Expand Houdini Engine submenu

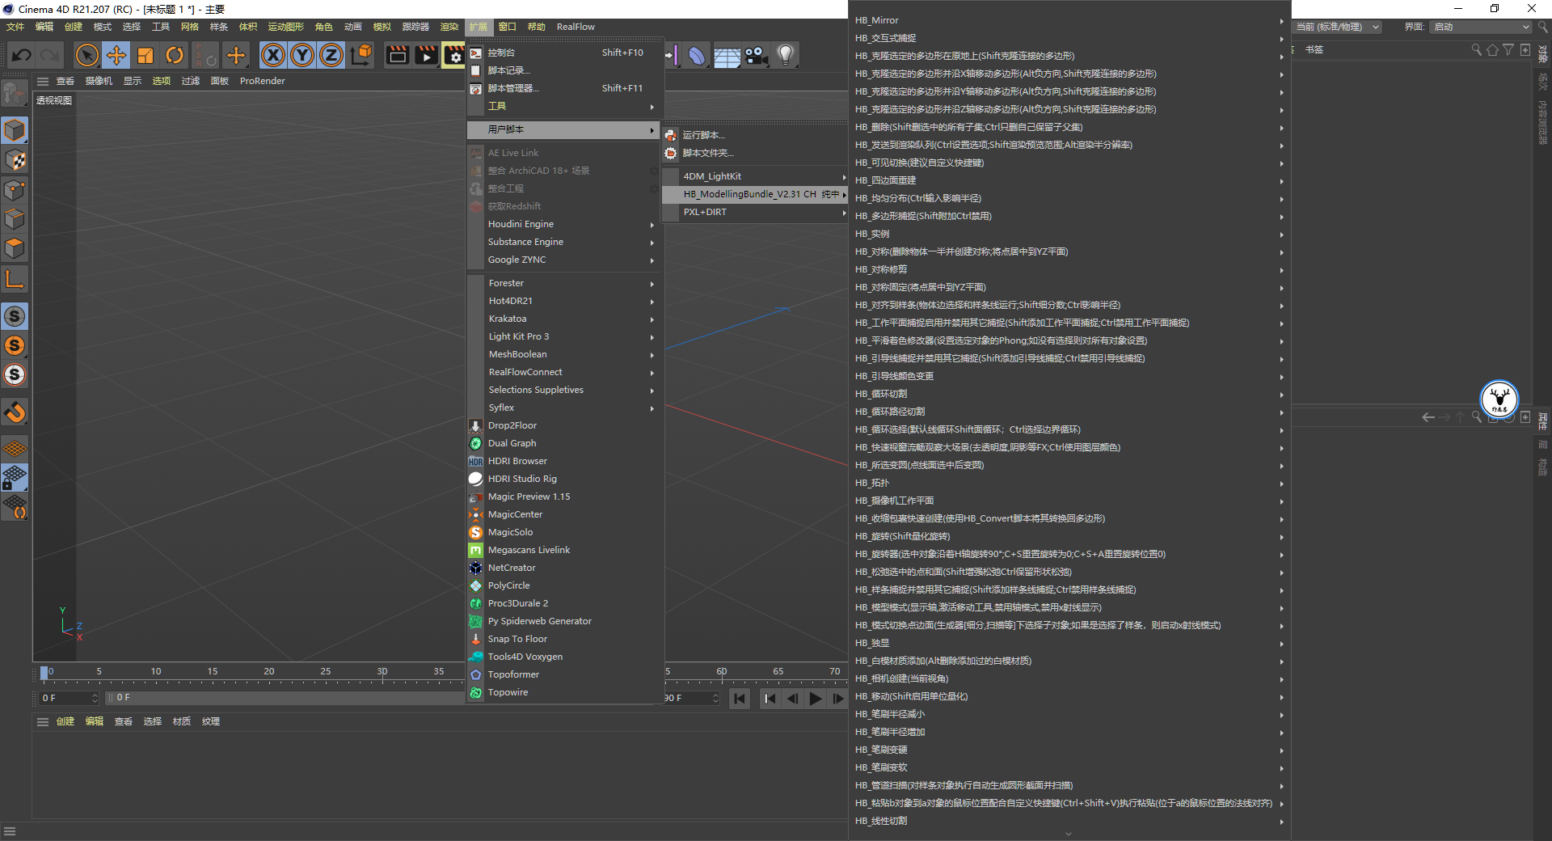coord(565,224)
